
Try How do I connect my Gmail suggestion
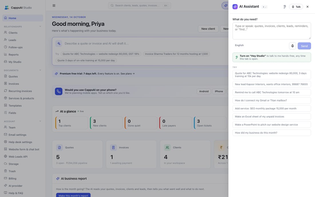[x=271, y=101]
